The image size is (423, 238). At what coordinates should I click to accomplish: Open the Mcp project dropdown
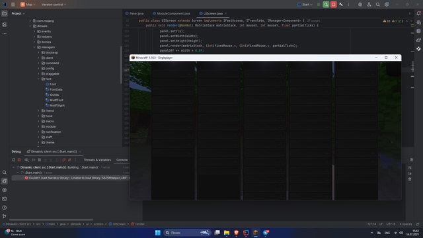[x=28, y=5]
